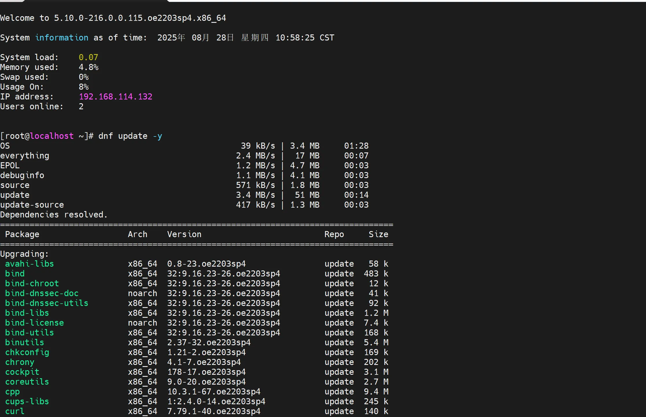Image resolution: width=646 pixels, height=417 pixels.
Task: Click the 9.4 M size value
Action: (x=376, y=392)
